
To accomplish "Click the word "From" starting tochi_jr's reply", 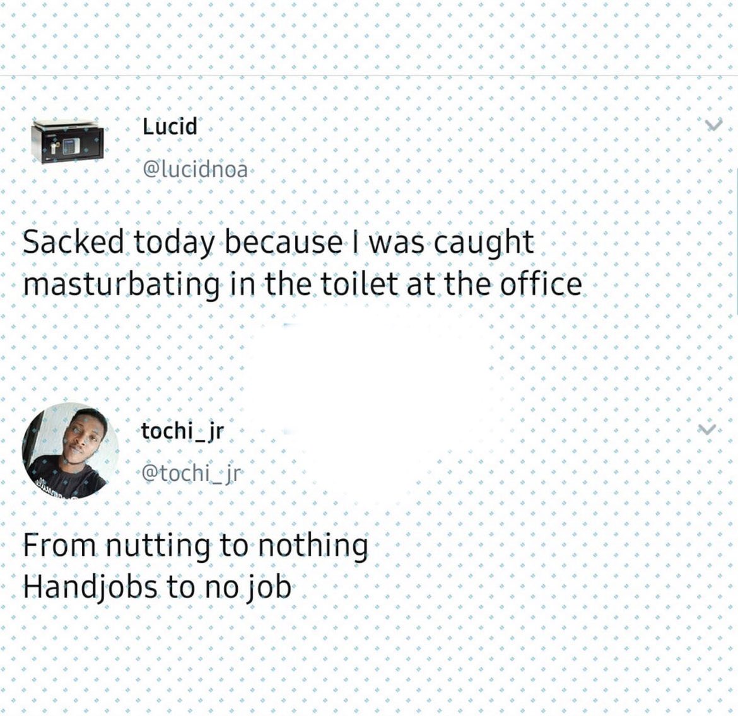I will (59, 546).
